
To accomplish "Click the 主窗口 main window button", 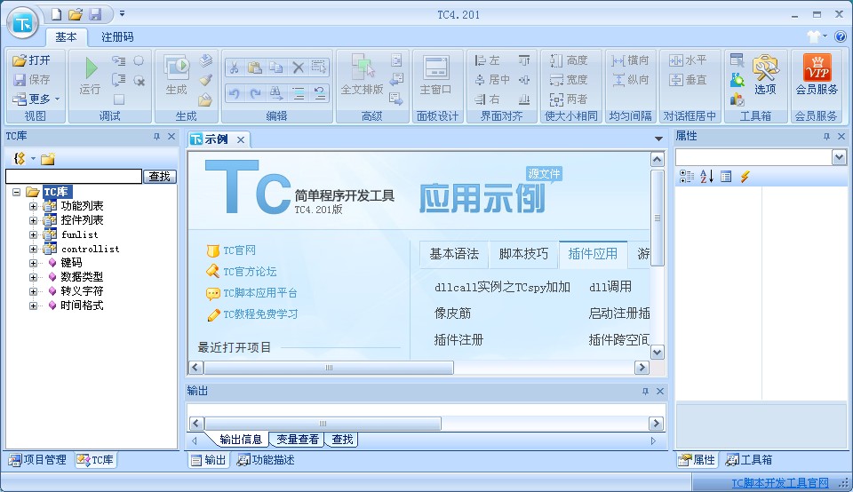I will click(x=435, y=75).
